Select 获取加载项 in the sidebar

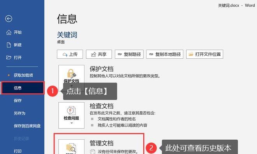[x=23, y=75]
